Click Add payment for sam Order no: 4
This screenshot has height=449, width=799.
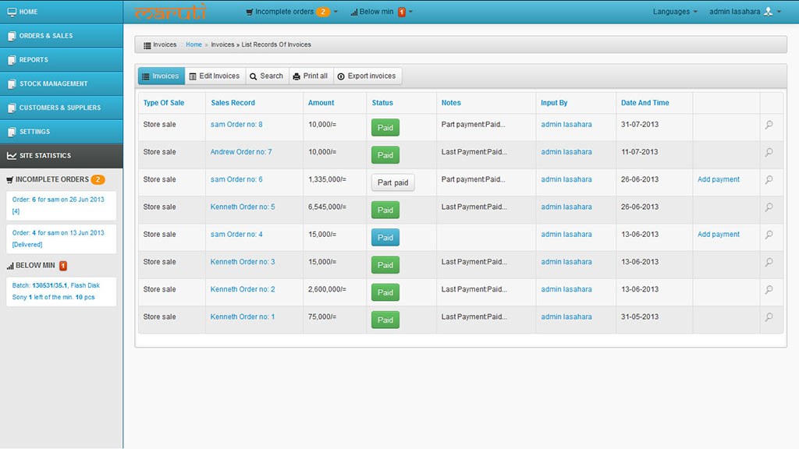(x=719, y=234)
